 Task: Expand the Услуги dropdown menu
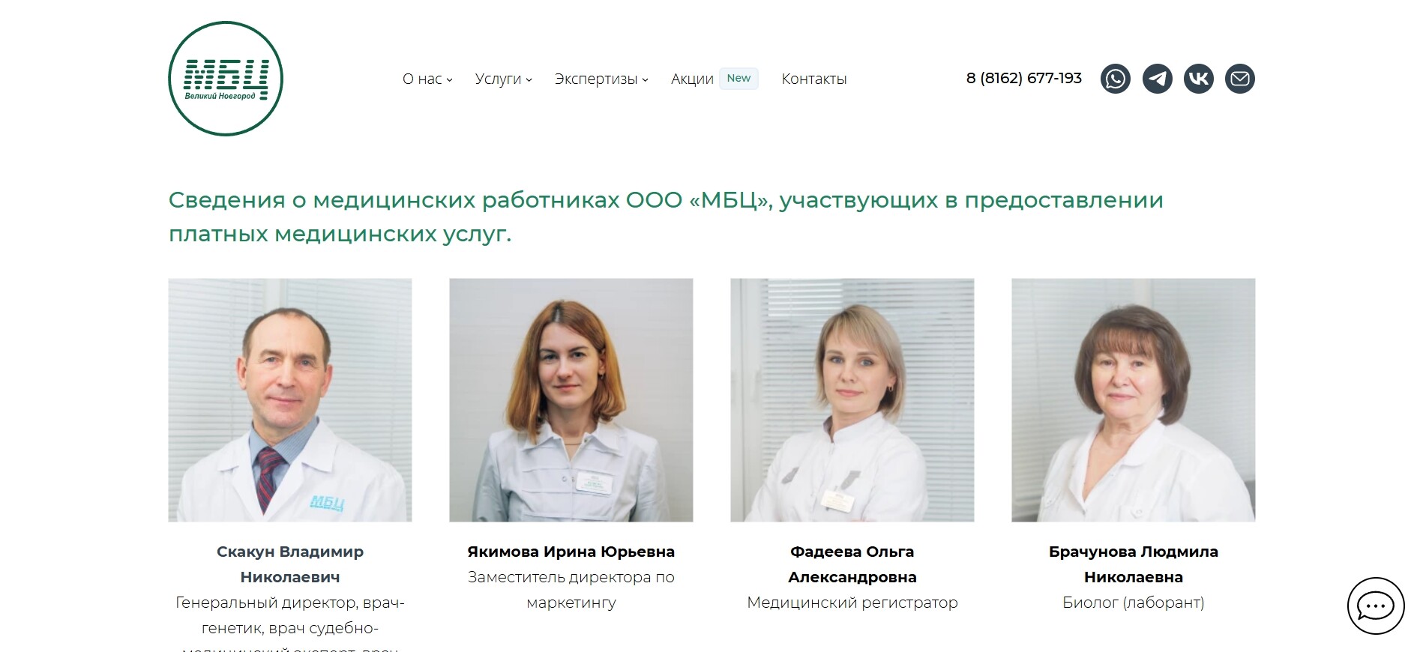[503, 79]
